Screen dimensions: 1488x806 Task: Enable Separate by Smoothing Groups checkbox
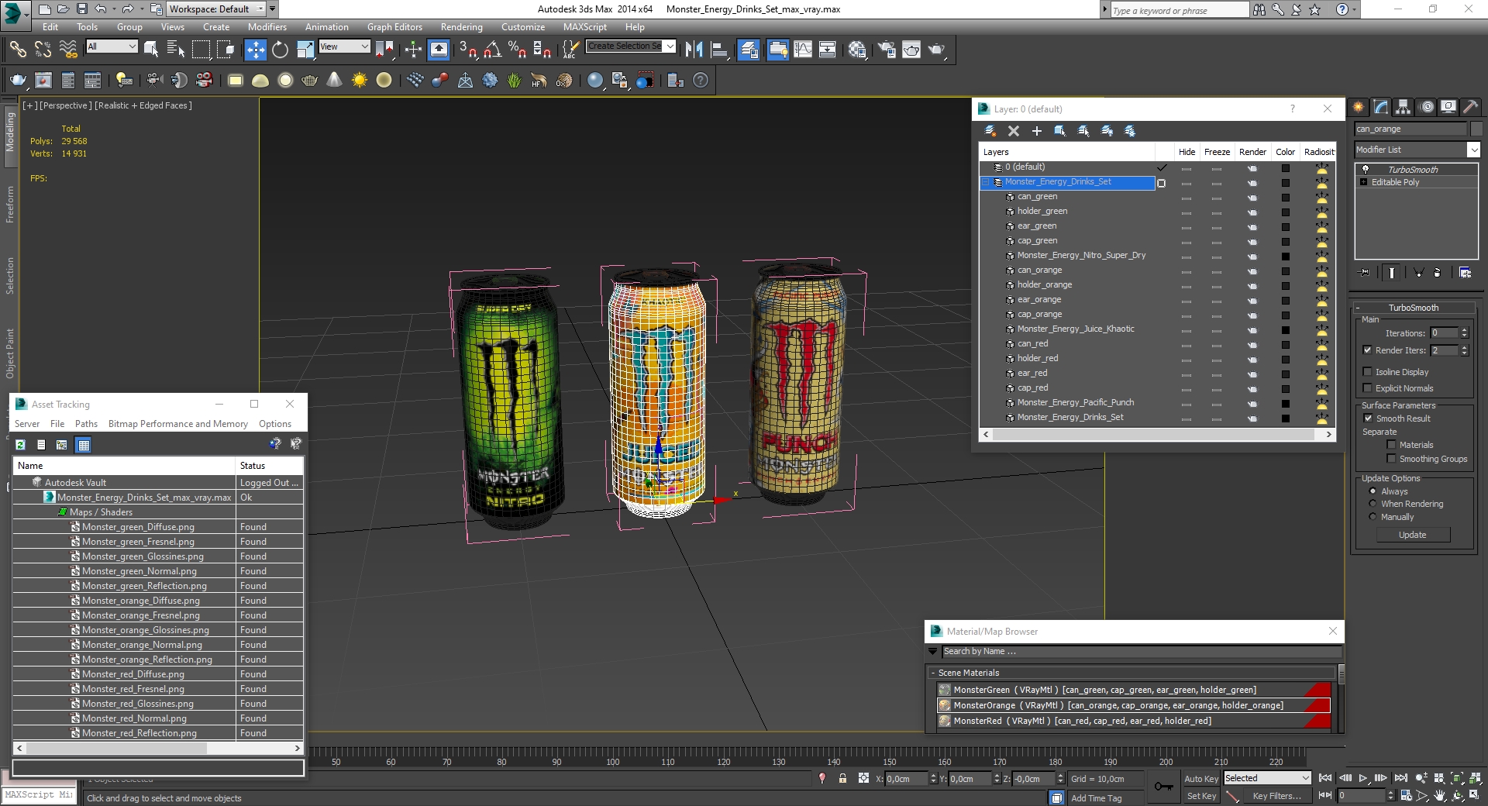[1391, 459]
